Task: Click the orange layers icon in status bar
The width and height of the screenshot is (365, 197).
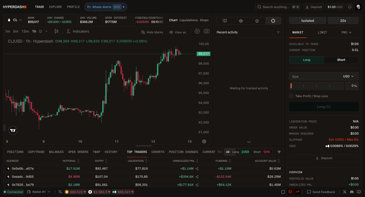Action: (x=290, y=192)
